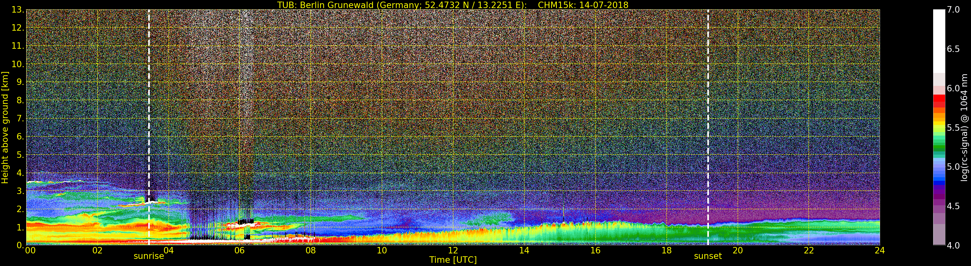Click the time tick label '02'
This screenshot has width=971, height=266.
97,251
